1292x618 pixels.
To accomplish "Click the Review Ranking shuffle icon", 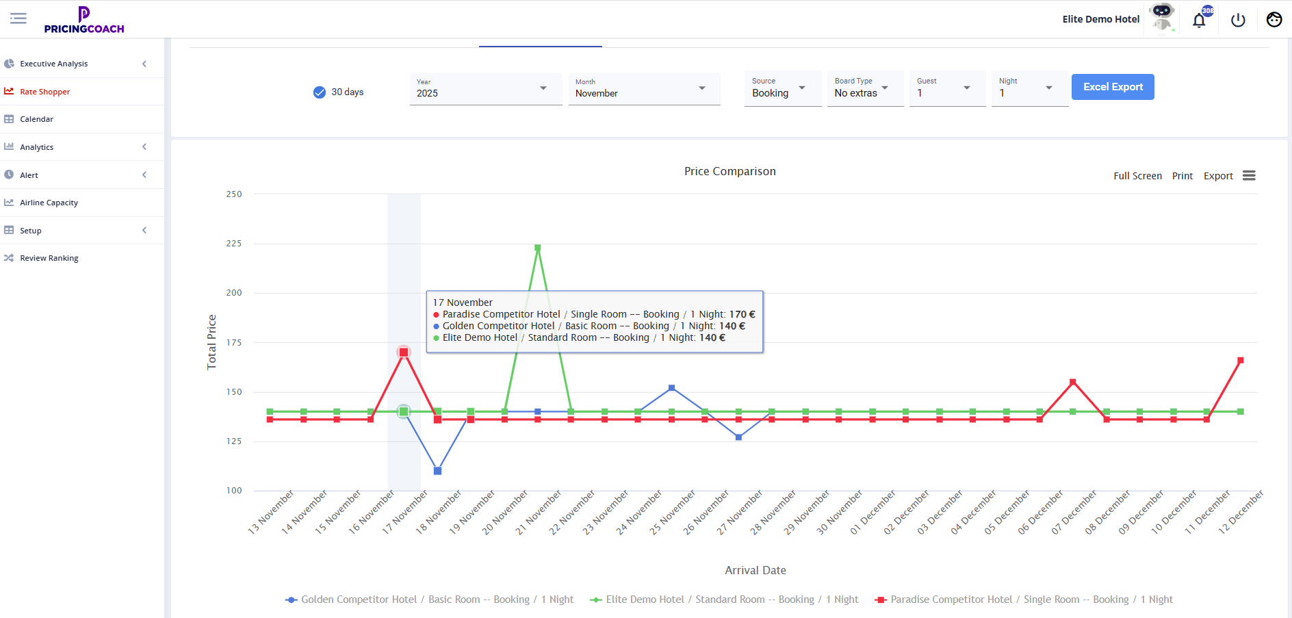I will click(9, 258).
